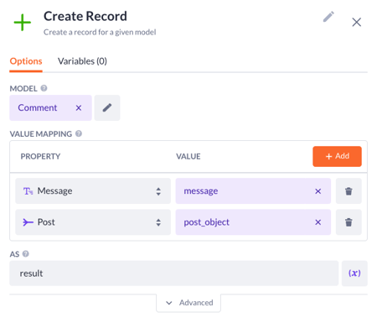Screen dimensions: 377x323
Task: Select the message value field
Action: coord(253,191)
